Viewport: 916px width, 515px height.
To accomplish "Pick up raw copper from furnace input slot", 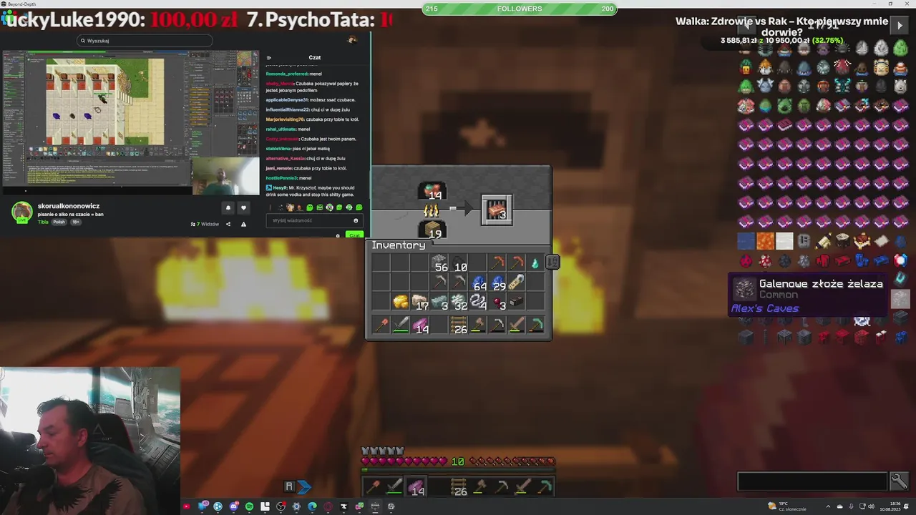I will click(433, 191).
